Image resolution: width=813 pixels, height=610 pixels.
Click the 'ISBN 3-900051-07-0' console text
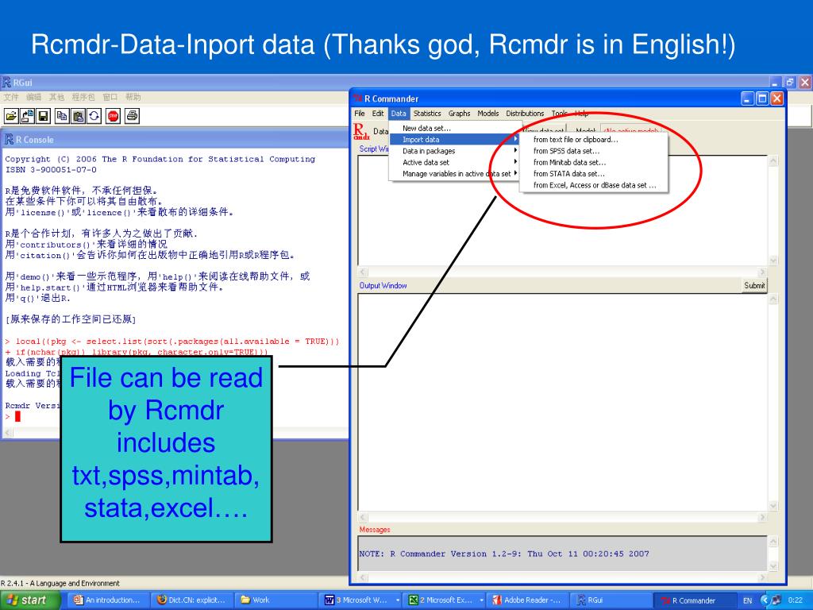coord(51,170)
